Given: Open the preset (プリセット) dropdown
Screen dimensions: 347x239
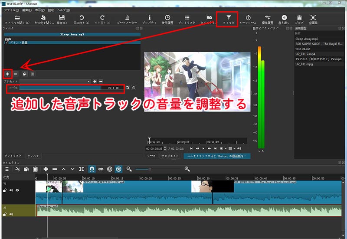Looking at the screenshot, I should point(55,82).
